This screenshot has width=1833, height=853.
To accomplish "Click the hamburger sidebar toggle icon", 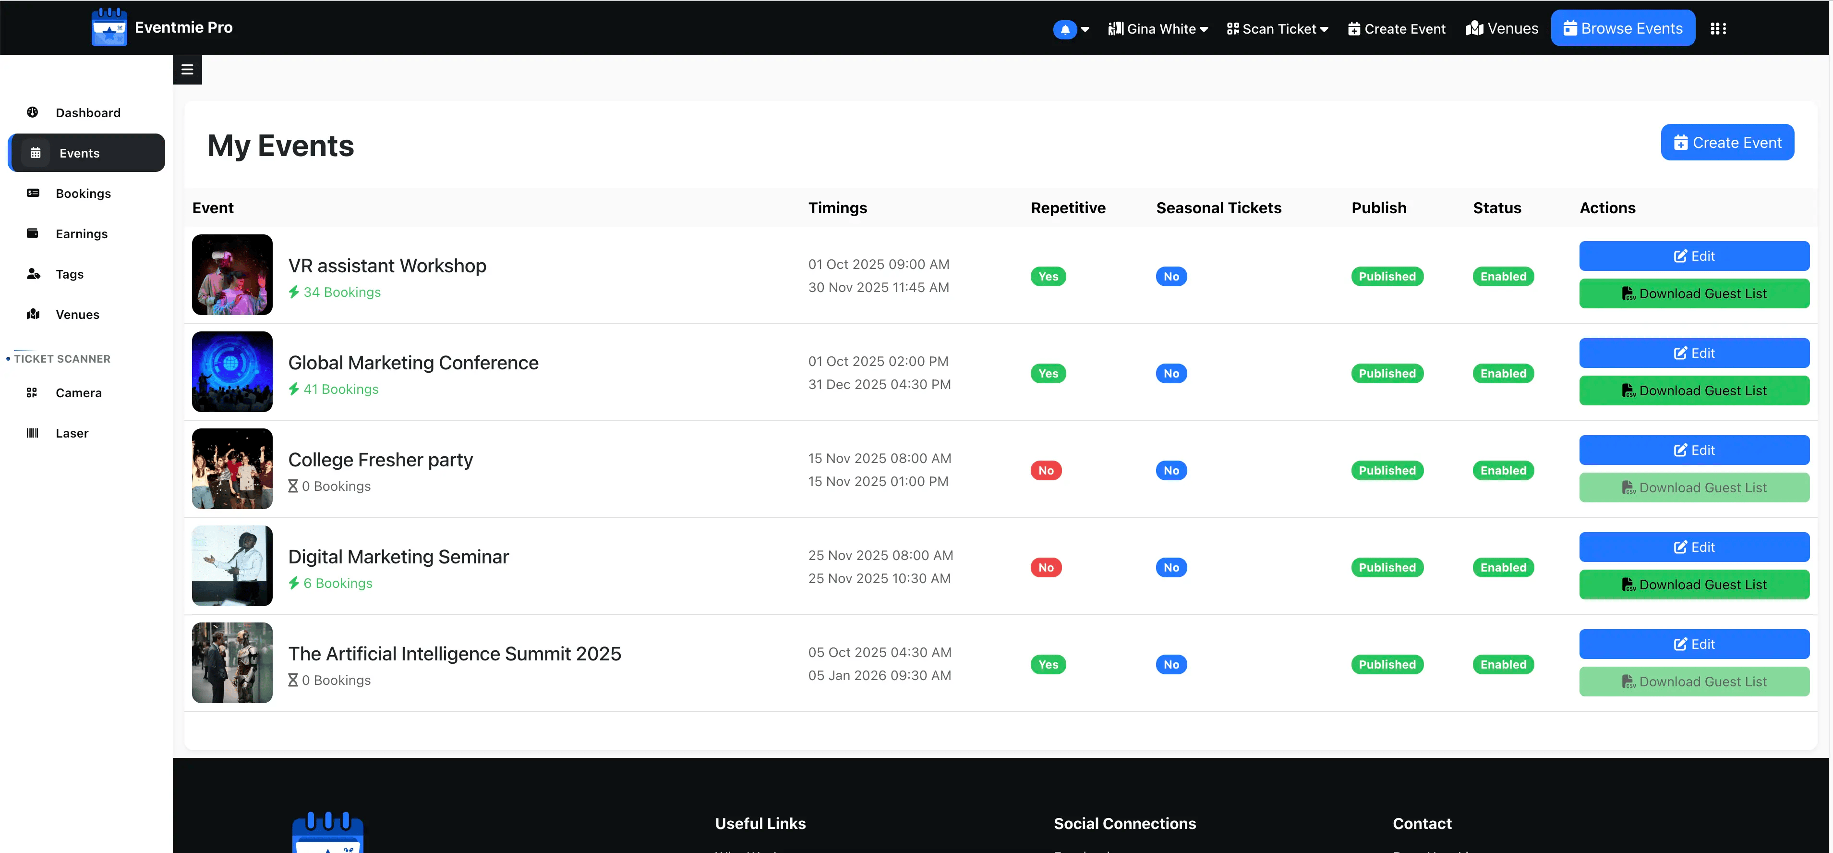I will (x=187, y=69).
